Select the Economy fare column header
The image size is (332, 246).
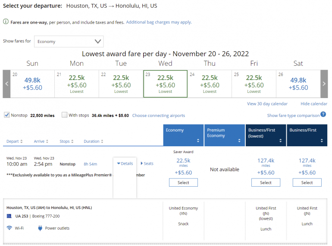pos(183,135)
